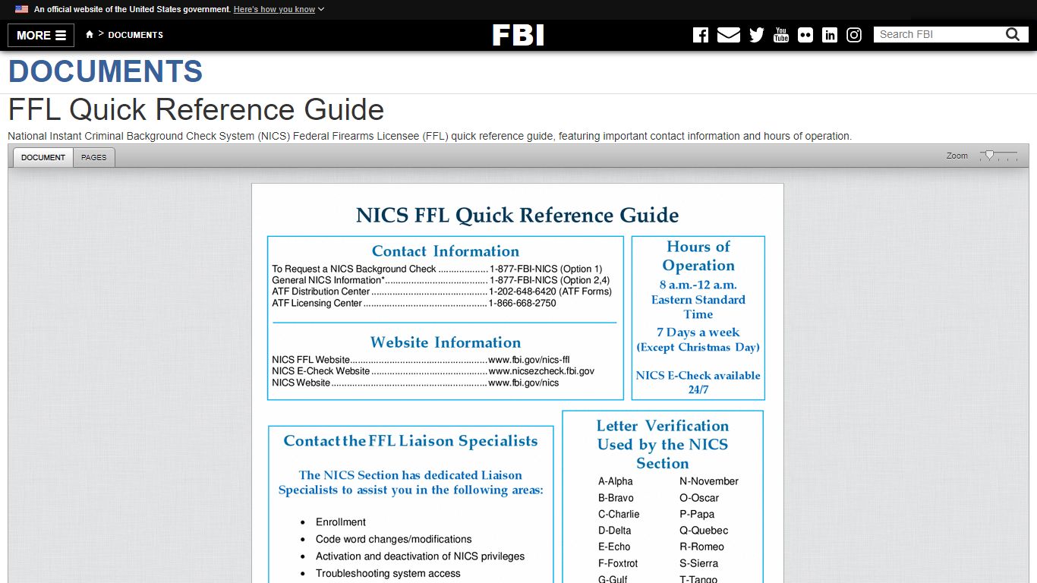Open the FBI Facebook page icon
The image size is (1037, 583).
pos(701,35)
